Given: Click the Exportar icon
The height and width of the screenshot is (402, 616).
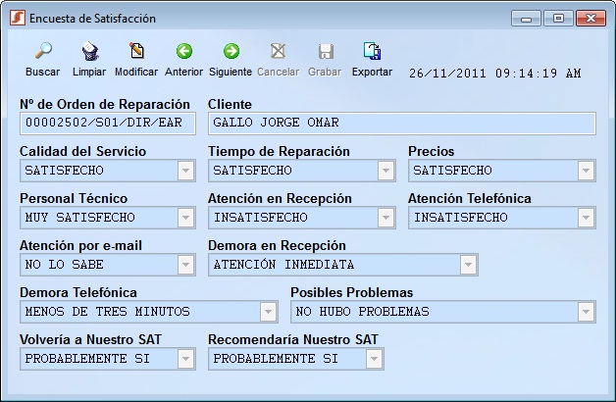Looking at the screenshot, I should point(372,52).
